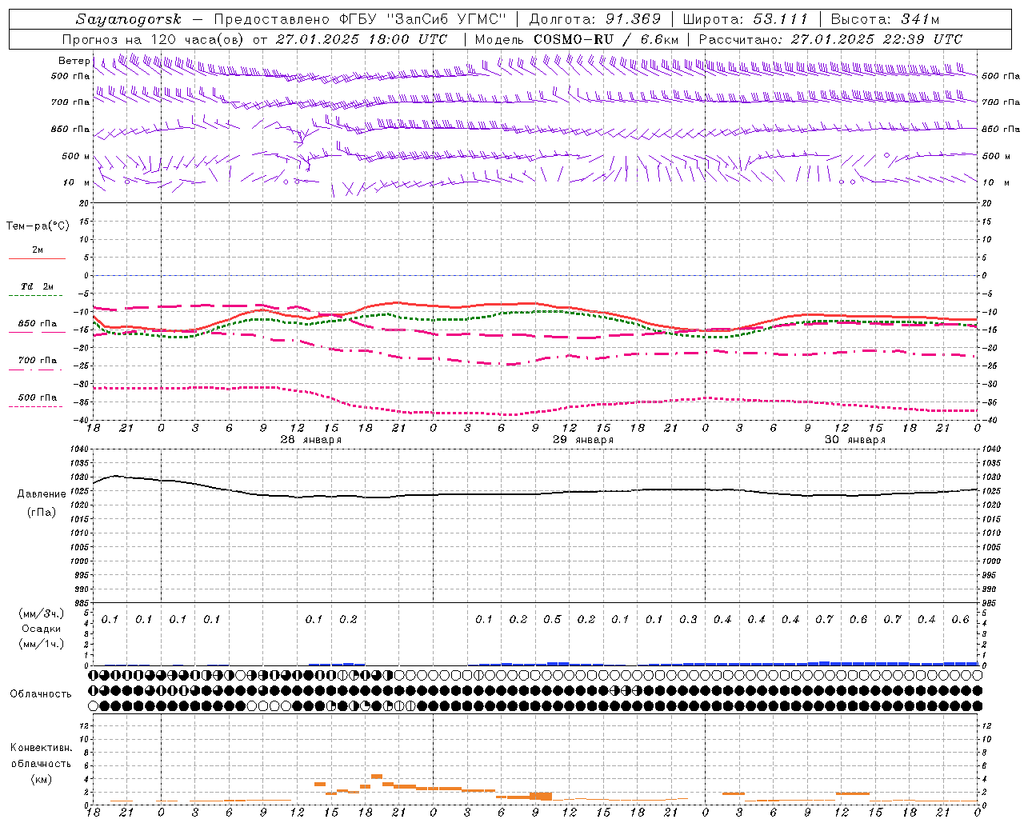Click the 'Конвективн.' convective cloud label
This screenshot has height=819, width=1024.
tap(41, 748)
